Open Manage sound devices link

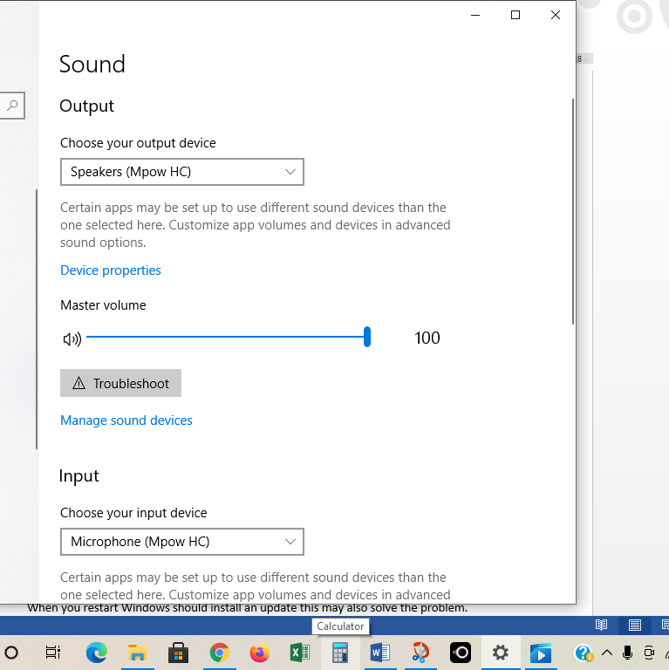tap(126, 420)
